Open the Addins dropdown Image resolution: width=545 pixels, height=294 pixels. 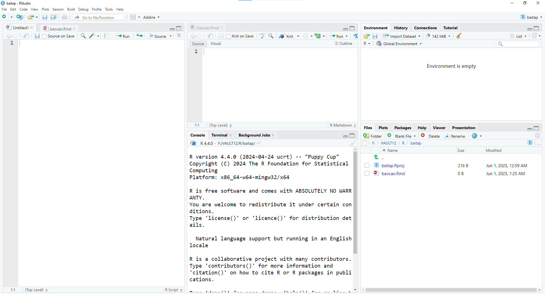pyautogui.click(x=151, y=17)
